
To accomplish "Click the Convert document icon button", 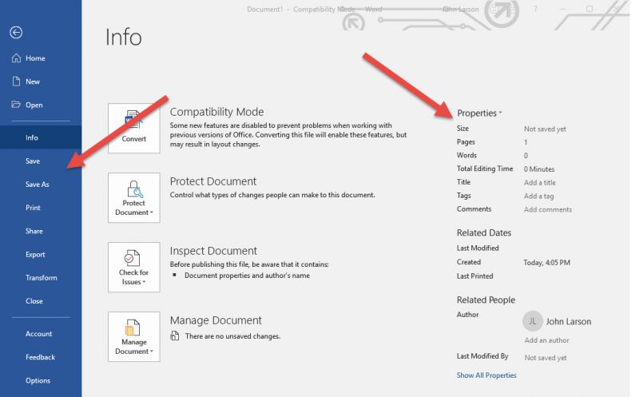I will click(133, 127).
